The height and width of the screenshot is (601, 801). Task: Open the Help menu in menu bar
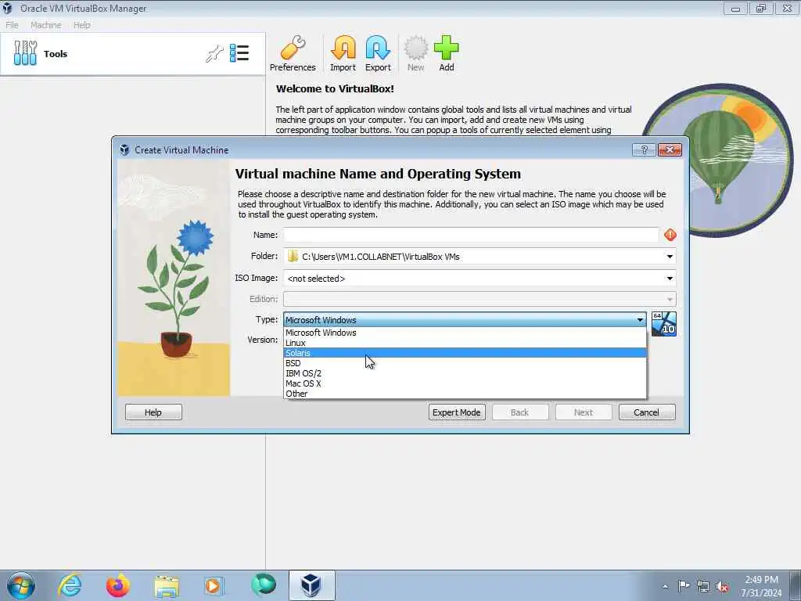coord(81,25)
